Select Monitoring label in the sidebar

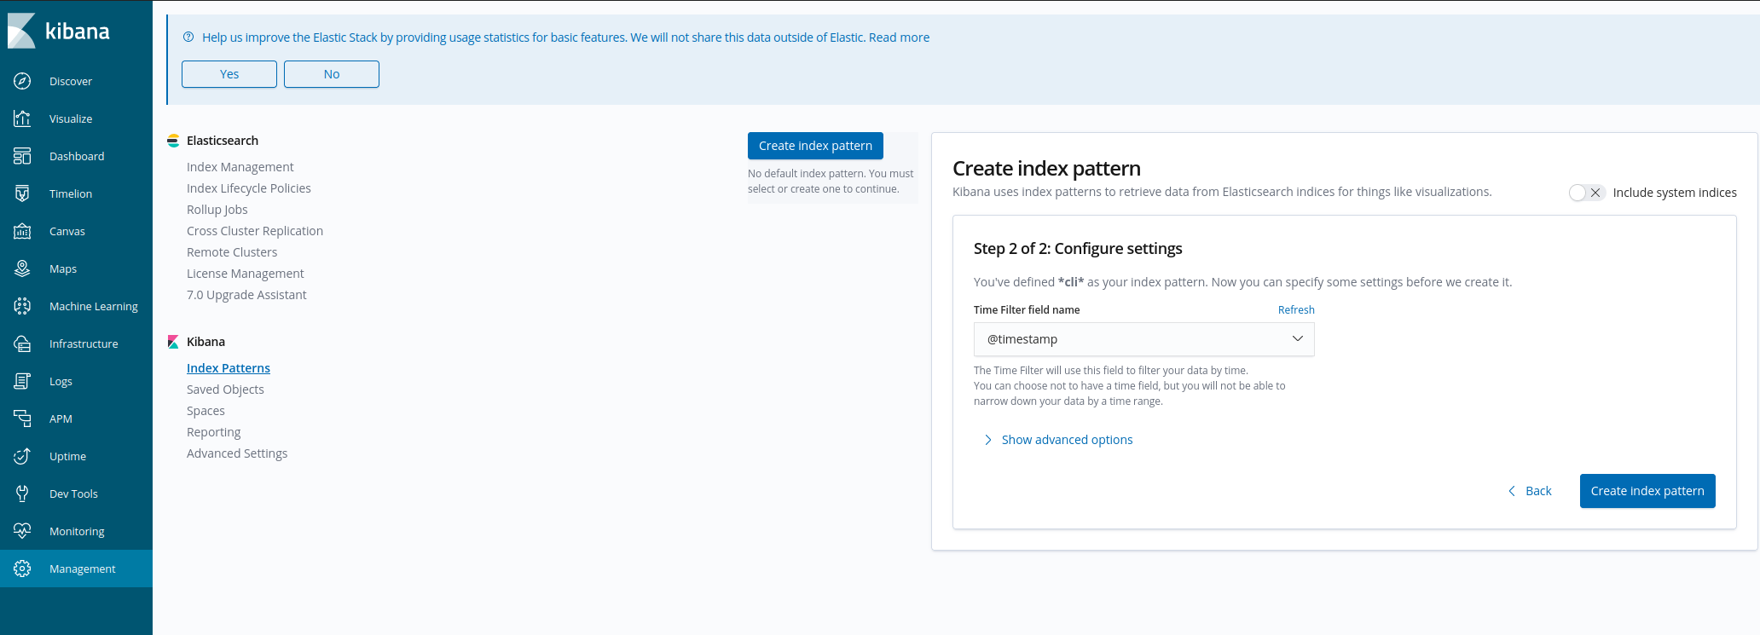click(77, 531)
